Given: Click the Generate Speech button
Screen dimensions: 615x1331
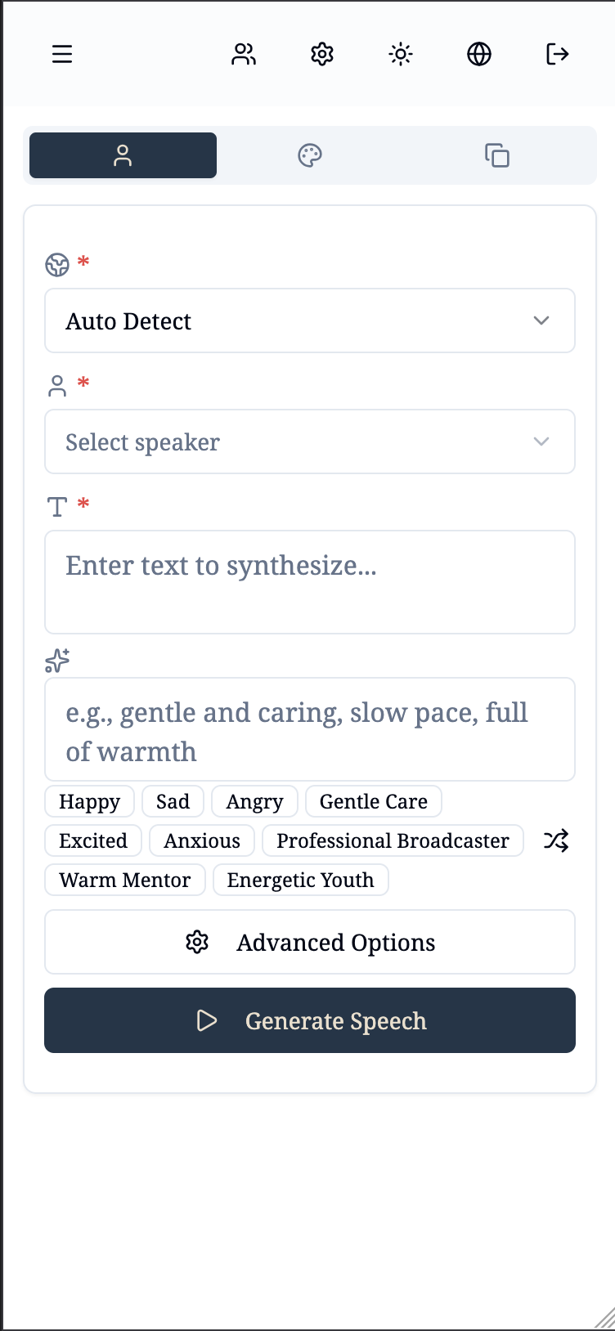Looking at the screenshot, I should pyautogui.click(x=310, y=1021).
